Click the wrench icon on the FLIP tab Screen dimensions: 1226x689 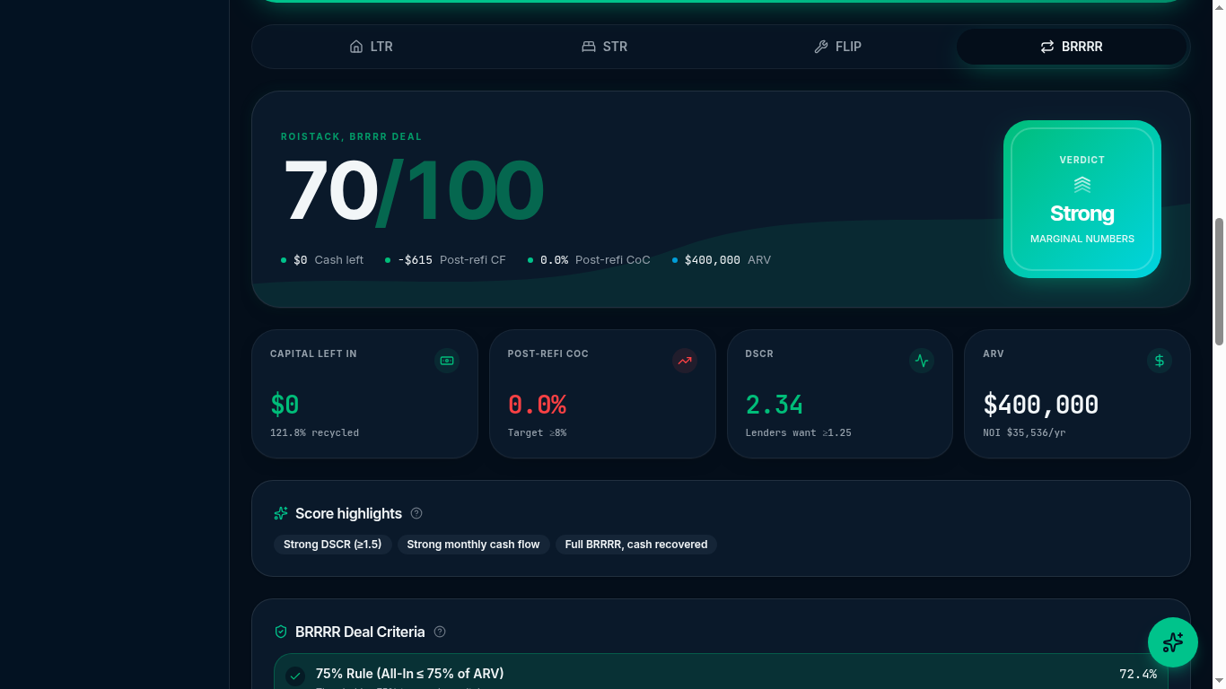coord(821,47)
